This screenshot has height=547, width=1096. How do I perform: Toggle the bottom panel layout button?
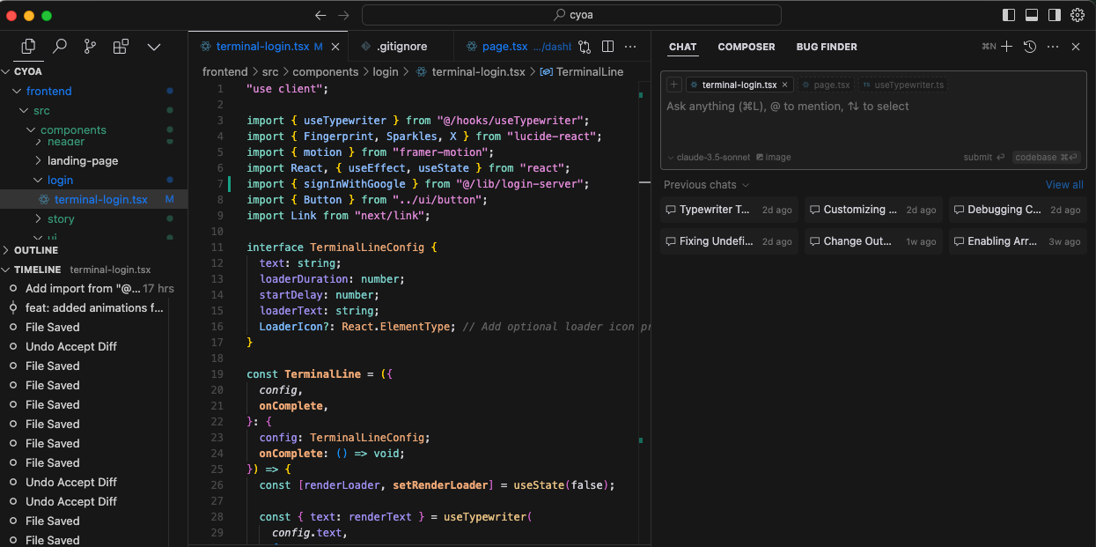click(x=1031, y=15)
